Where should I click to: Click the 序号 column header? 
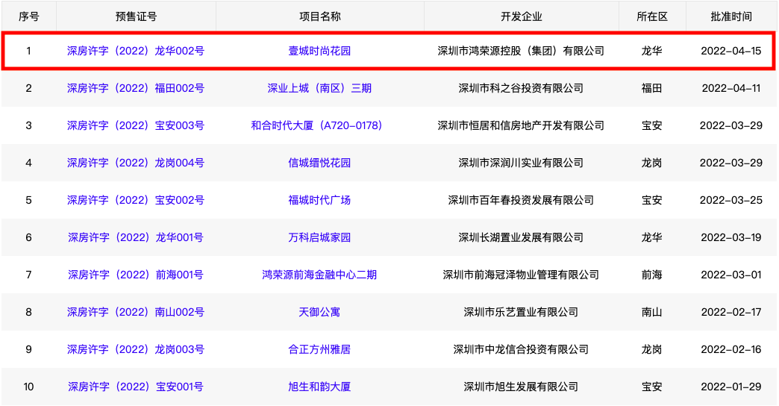pyautogui.click(x=29, y=16)
